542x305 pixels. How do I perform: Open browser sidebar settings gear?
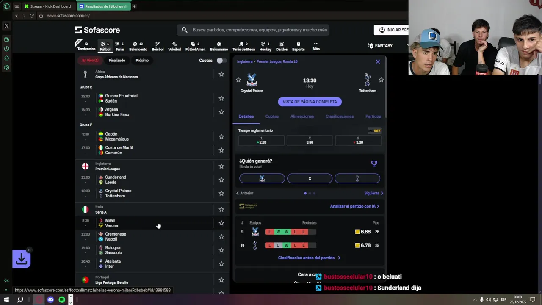pos(6,67)
